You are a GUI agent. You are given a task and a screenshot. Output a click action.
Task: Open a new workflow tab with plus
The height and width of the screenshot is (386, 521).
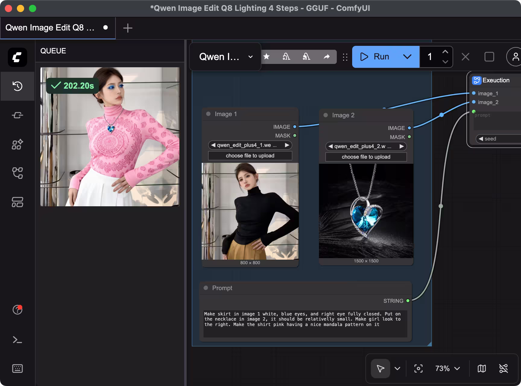click(128, 28)
